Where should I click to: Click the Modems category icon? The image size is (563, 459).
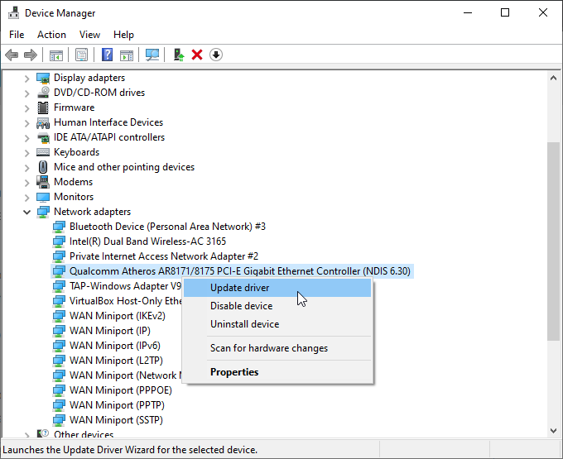point(43,182)
